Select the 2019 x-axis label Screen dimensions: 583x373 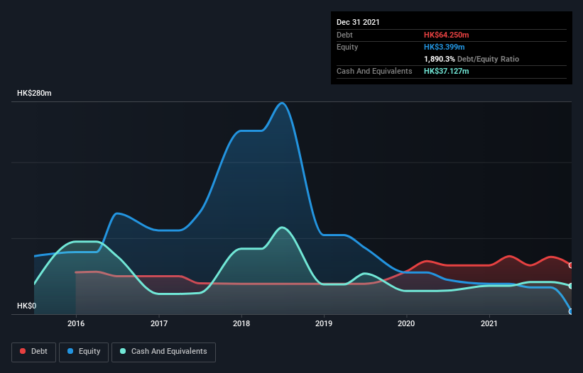(324, 323)
